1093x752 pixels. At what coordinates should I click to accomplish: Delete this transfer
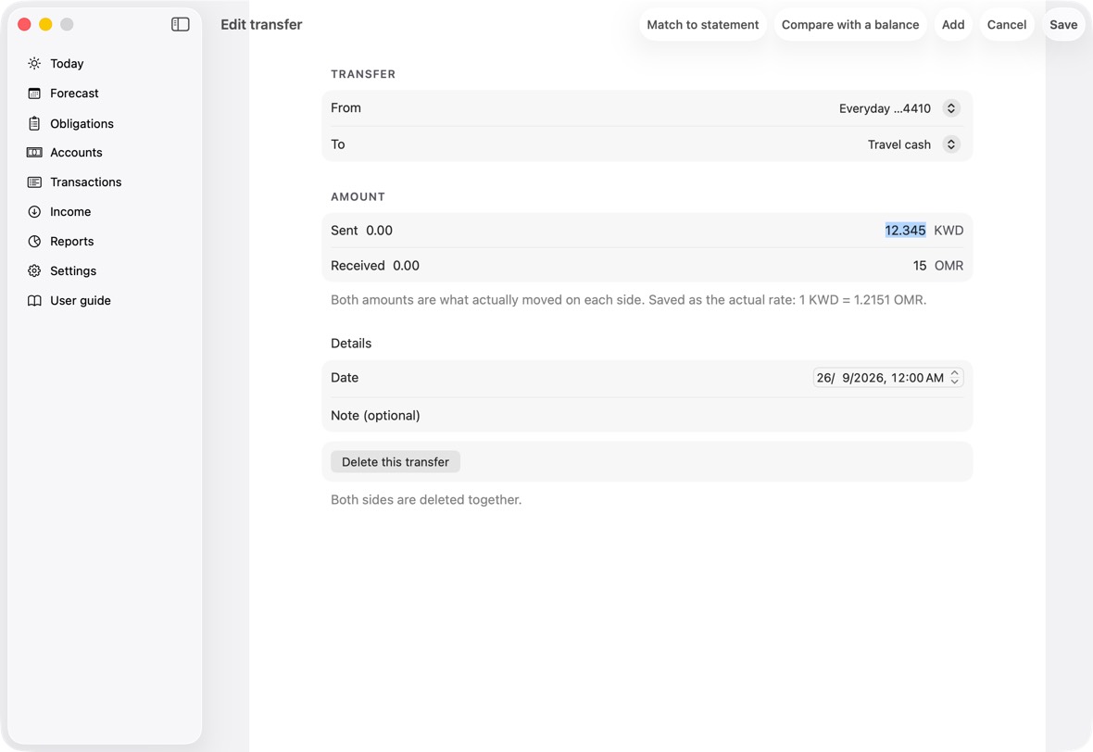396,462
